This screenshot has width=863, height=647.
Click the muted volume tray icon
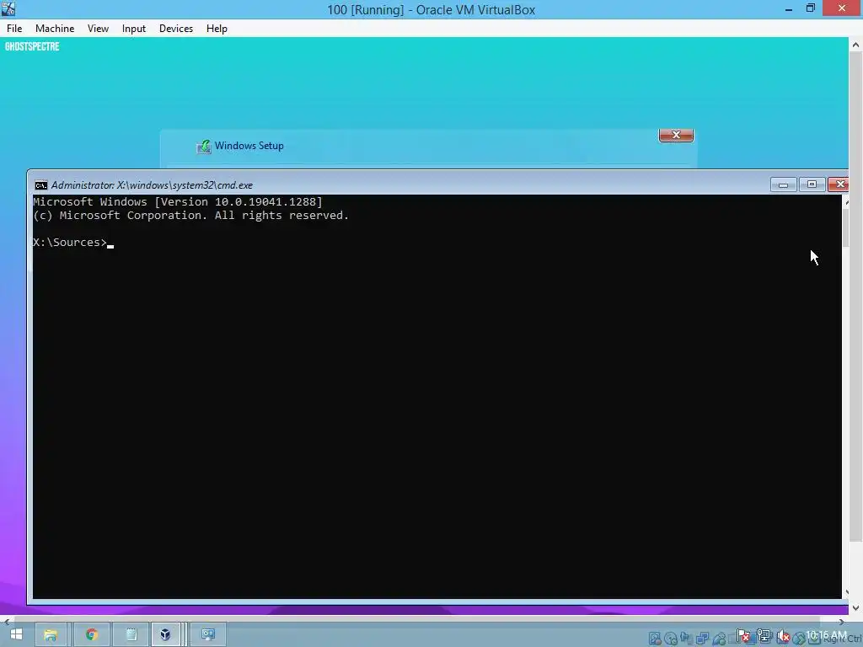pos(783,637)
